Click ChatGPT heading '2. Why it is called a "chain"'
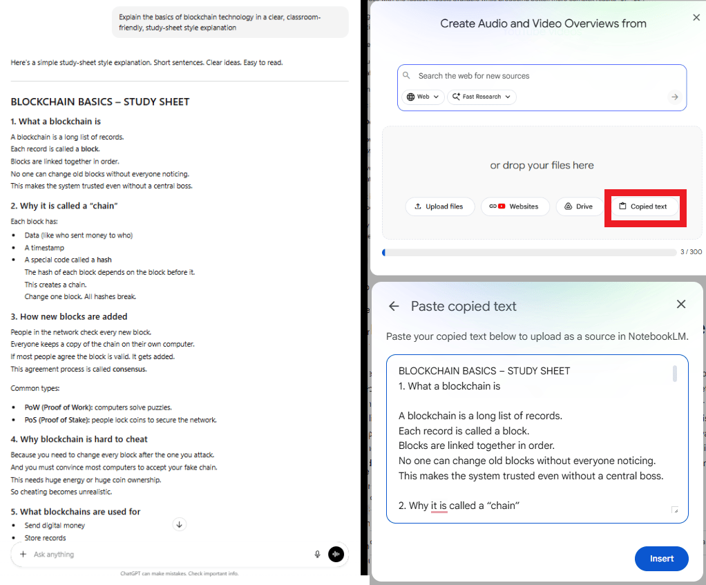 click(64, 206)
